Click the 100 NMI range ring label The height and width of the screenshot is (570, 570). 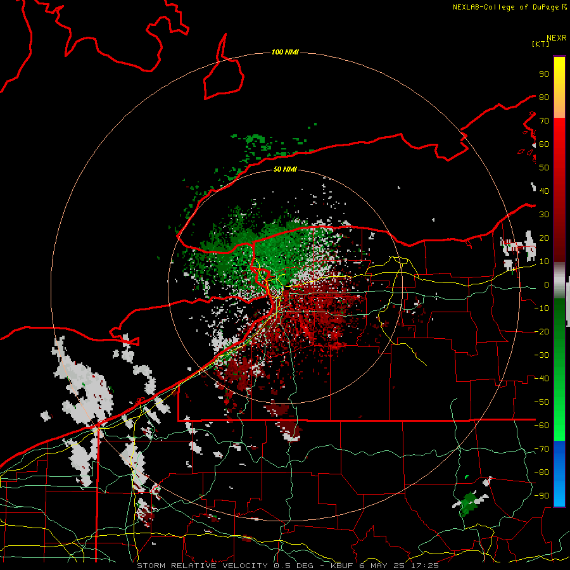pos(286,53)
